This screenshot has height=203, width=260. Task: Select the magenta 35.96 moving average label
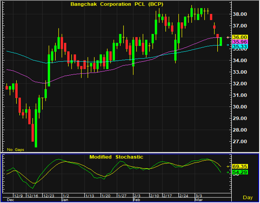click(240, 42)
